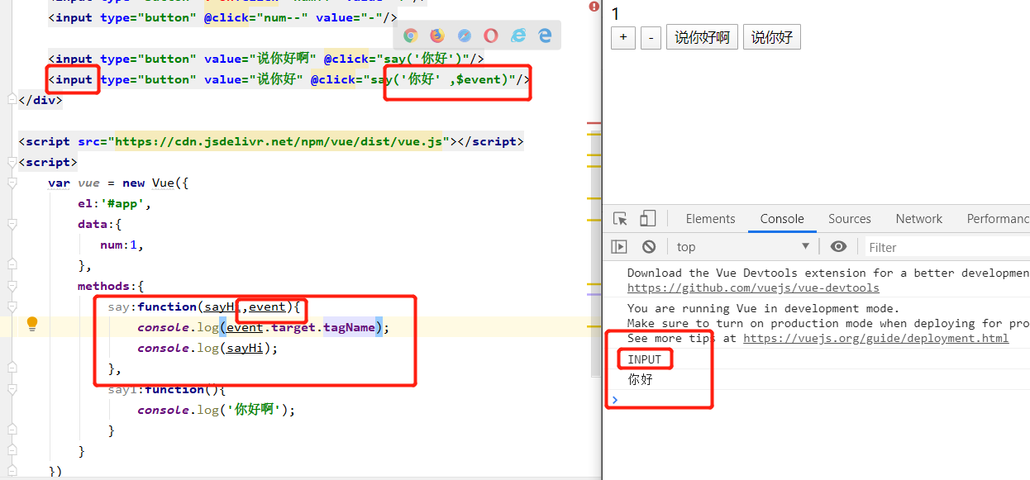The image size is (1030, 480).
Task: Click the purple stripe marker on editor scrollbar
Action: point(594,294)
